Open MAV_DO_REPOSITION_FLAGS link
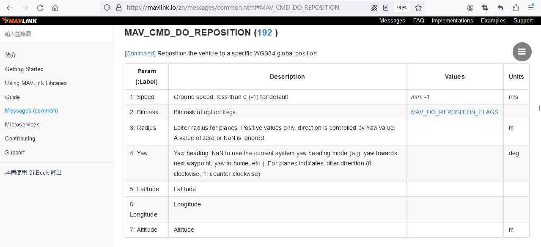 coord(454,112)
